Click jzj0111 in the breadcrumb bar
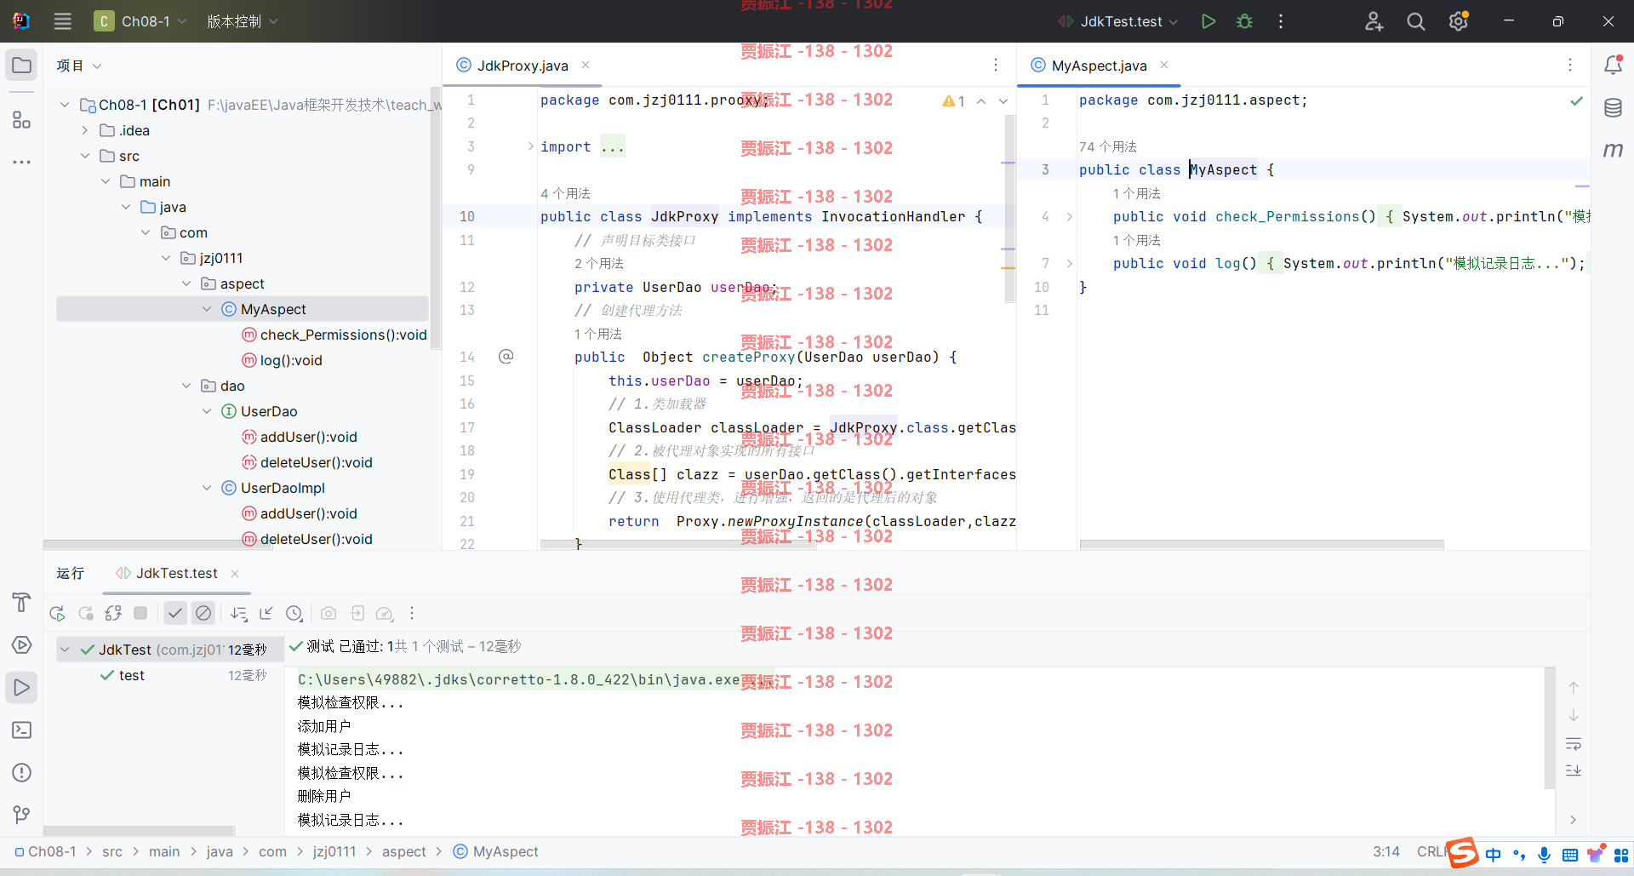The image size is (1634, 876). (x=334, y=851)
